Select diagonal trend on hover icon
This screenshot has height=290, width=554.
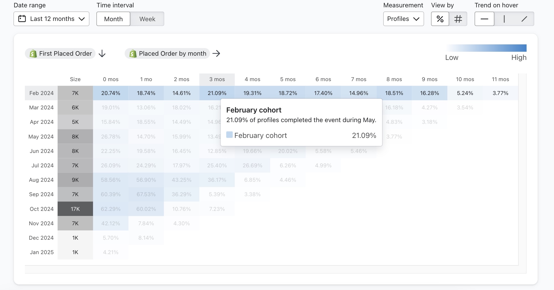point(524,19)
